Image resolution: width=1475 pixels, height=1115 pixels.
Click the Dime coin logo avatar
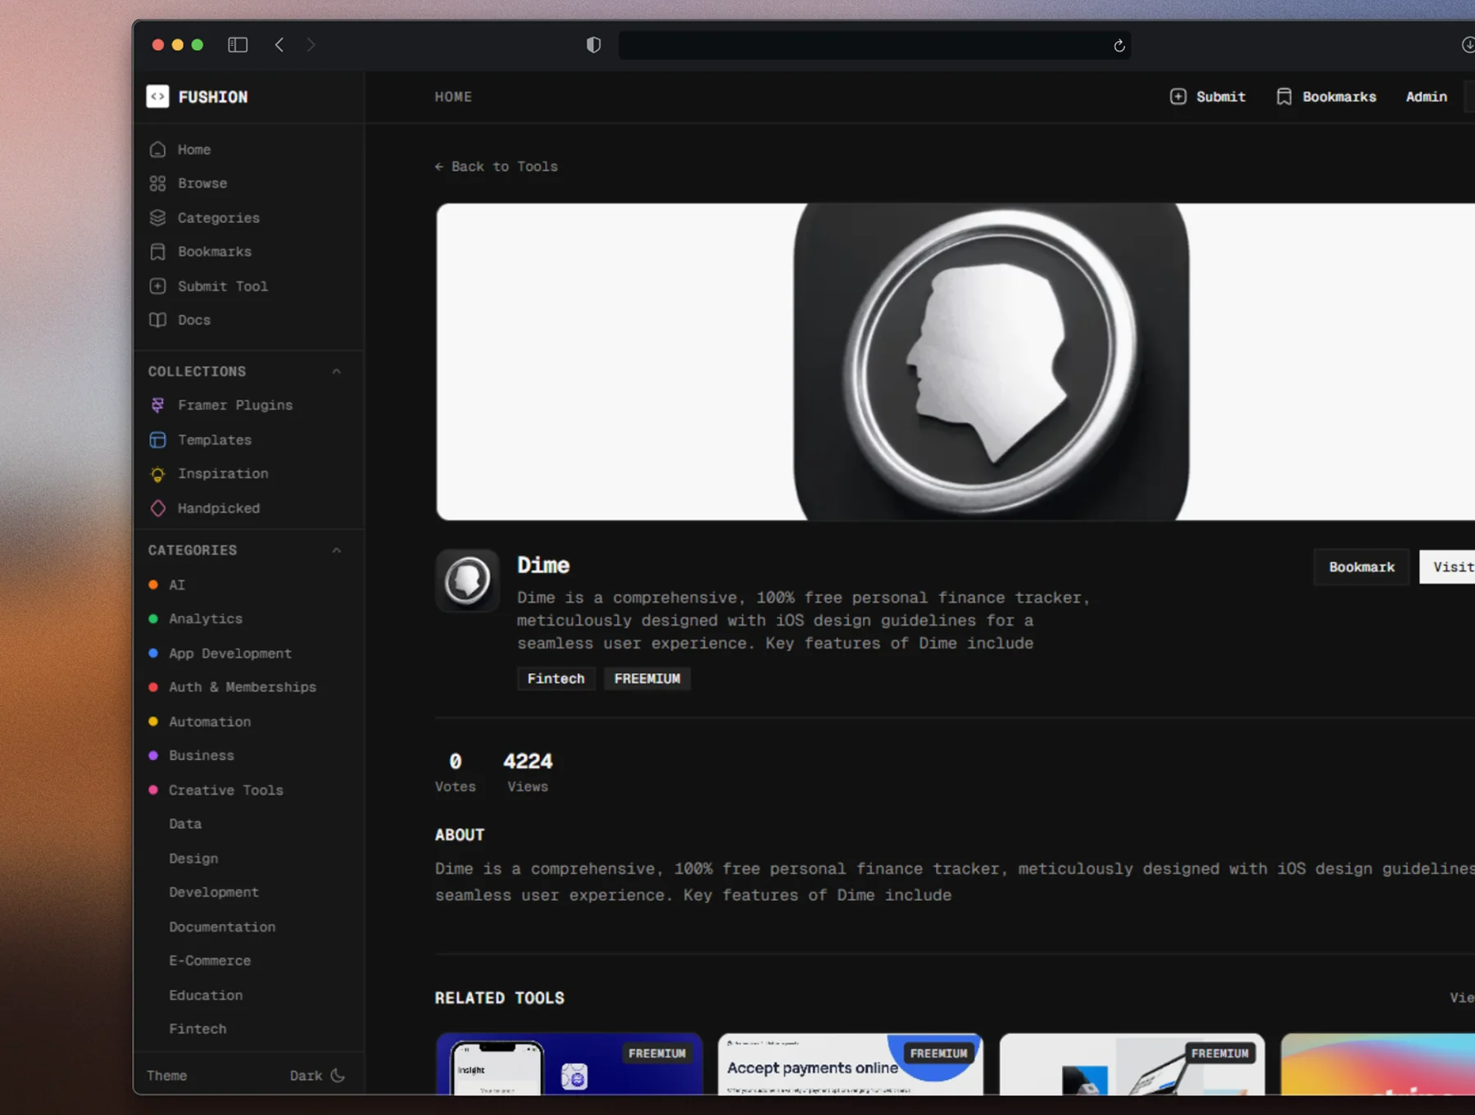[467, 580]
